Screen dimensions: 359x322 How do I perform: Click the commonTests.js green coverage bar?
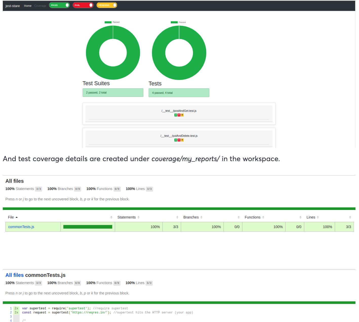88,227
